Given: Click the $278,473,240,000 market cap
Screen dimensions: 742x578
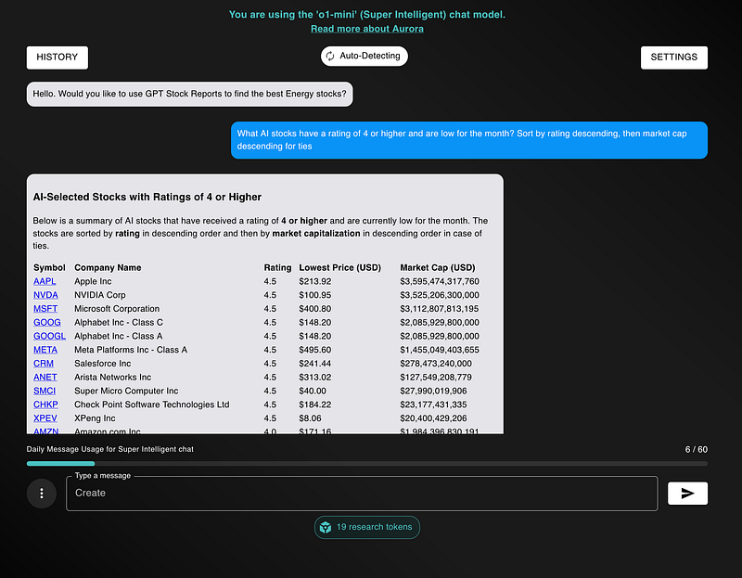Looking at the screenshot, I should pyautogui.click(x=435, y=364).
